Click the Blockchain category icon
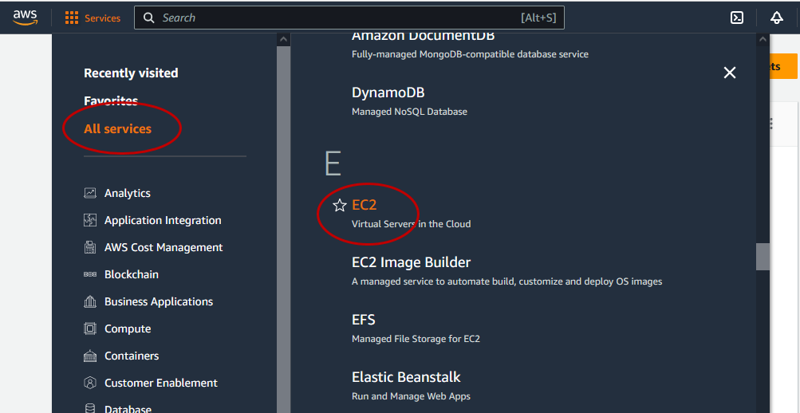 (90, 274)
